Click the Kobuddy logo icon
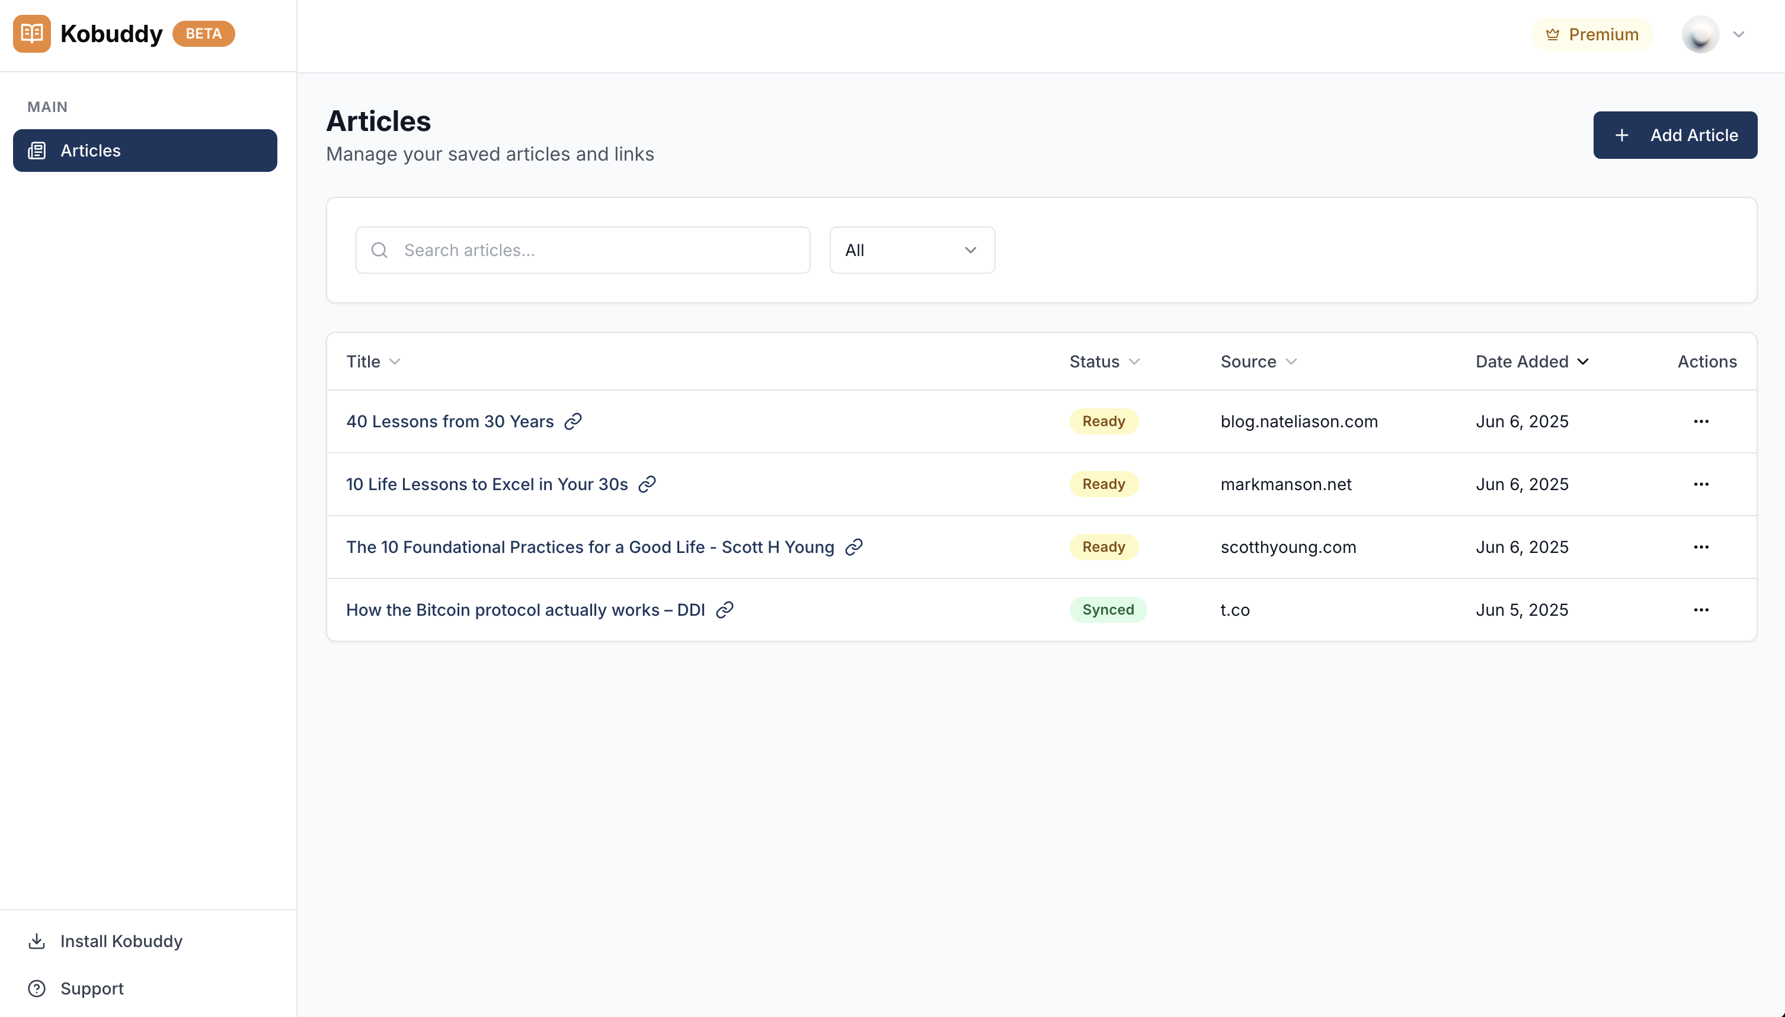The height and width of the screenshot is (1017, 1785). coord(31,33)
